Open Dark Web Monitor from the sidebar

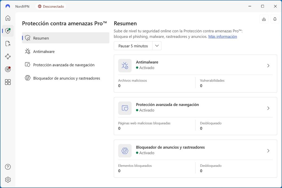pyautogui.click(x=8, y=69)
